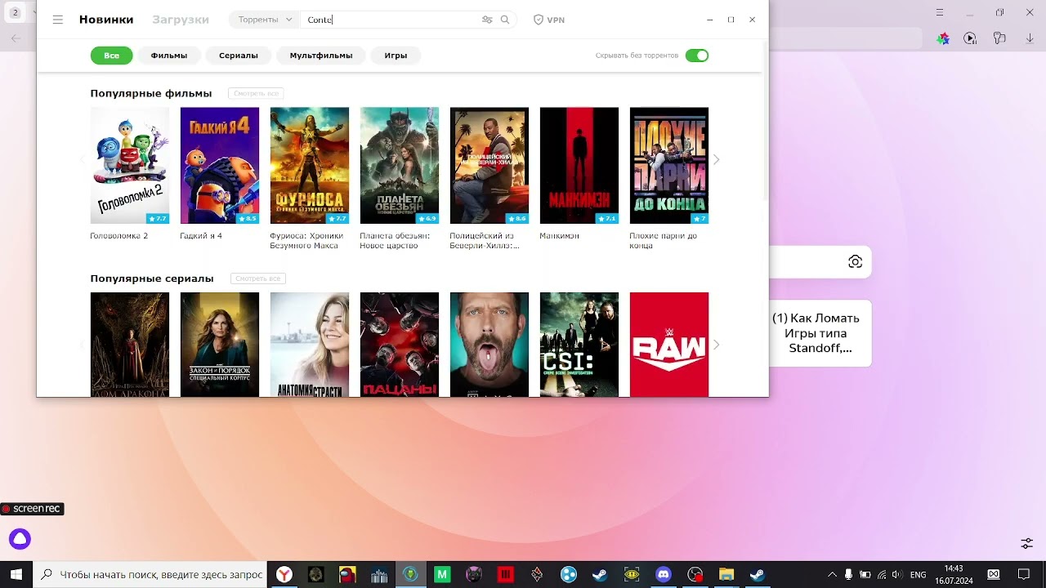Expand the 'Торренты' search type dropdown

tap(265, 20)
